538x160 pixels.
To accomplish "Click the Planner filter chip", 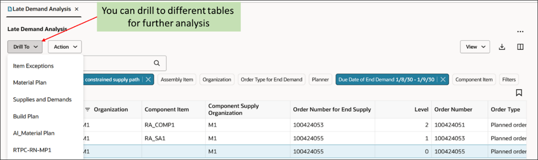I will (320, 80).
